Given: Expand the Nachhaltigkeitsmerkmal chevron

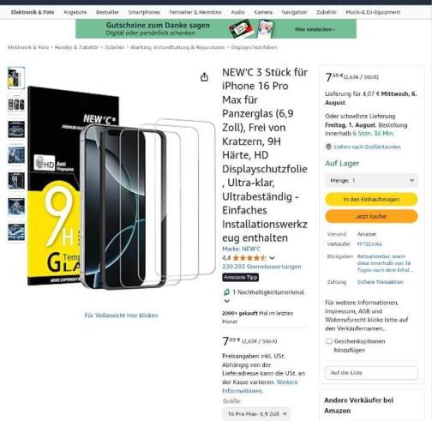Looking at the screenshot, I should (x=226, y=301).
